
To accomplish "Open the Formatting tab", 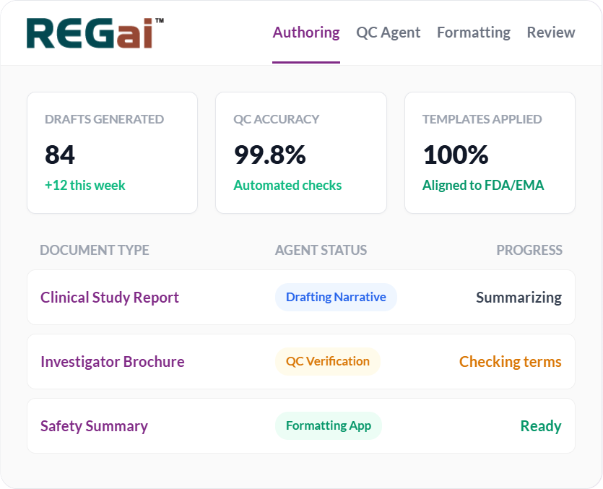I will [473, 32].
